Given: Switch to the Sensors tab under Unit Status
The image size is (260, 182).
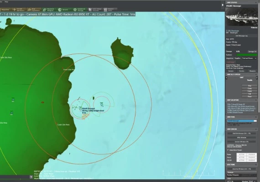Looking at the screenshot, I should pos(231,71).
